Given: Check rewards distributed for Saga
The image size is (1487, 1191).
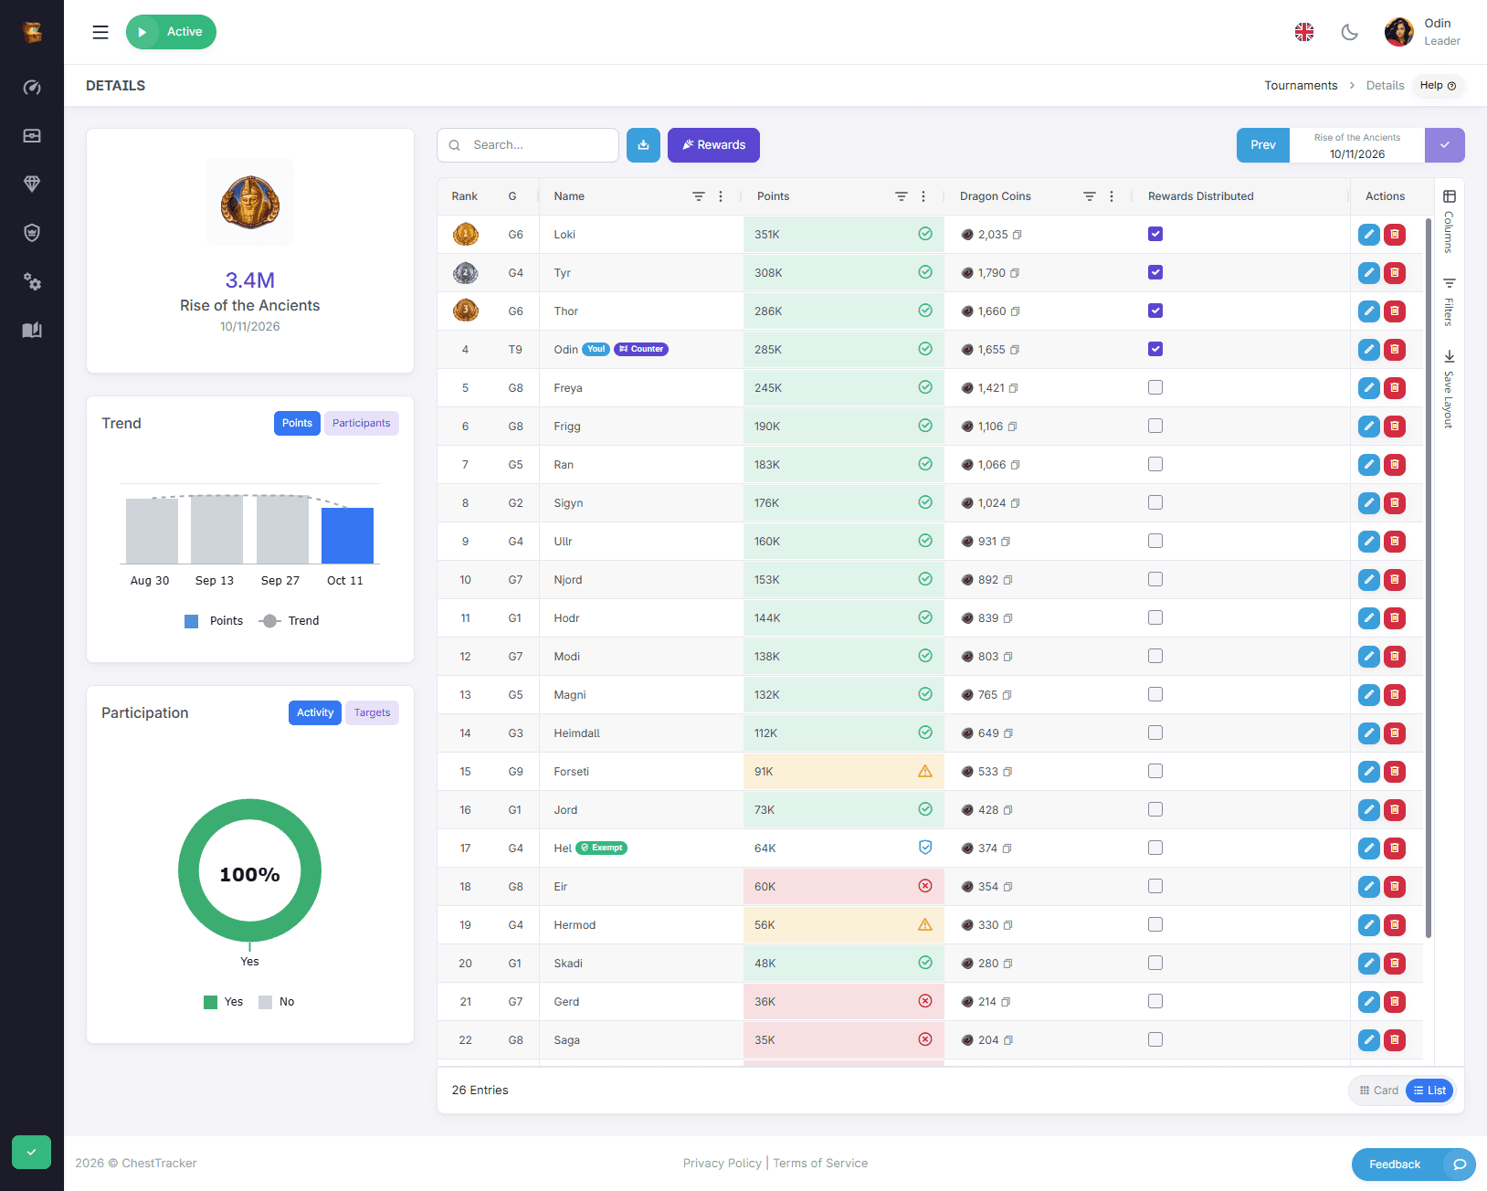Looking at the screenshot, I should click(x=1155, y=1039).
